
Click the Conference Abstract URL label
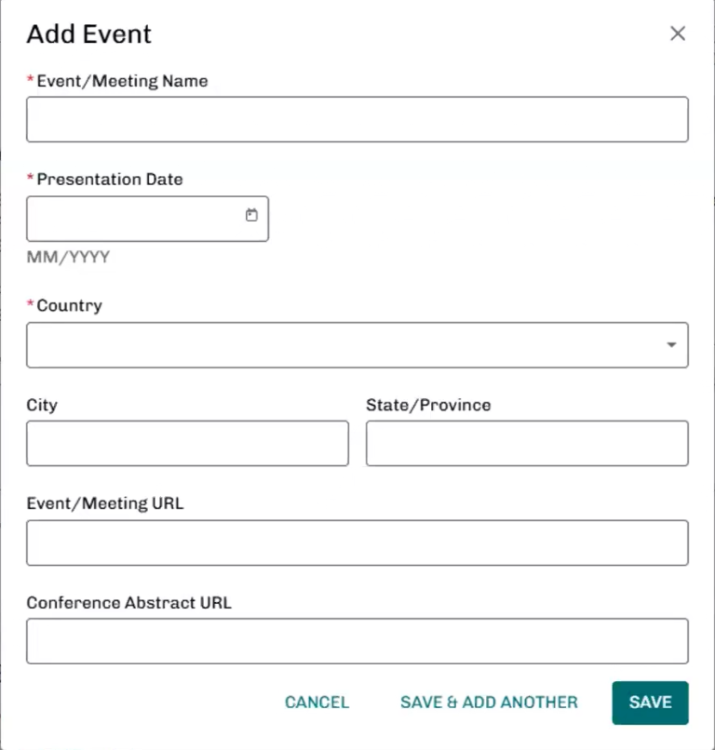pos(128,602)
